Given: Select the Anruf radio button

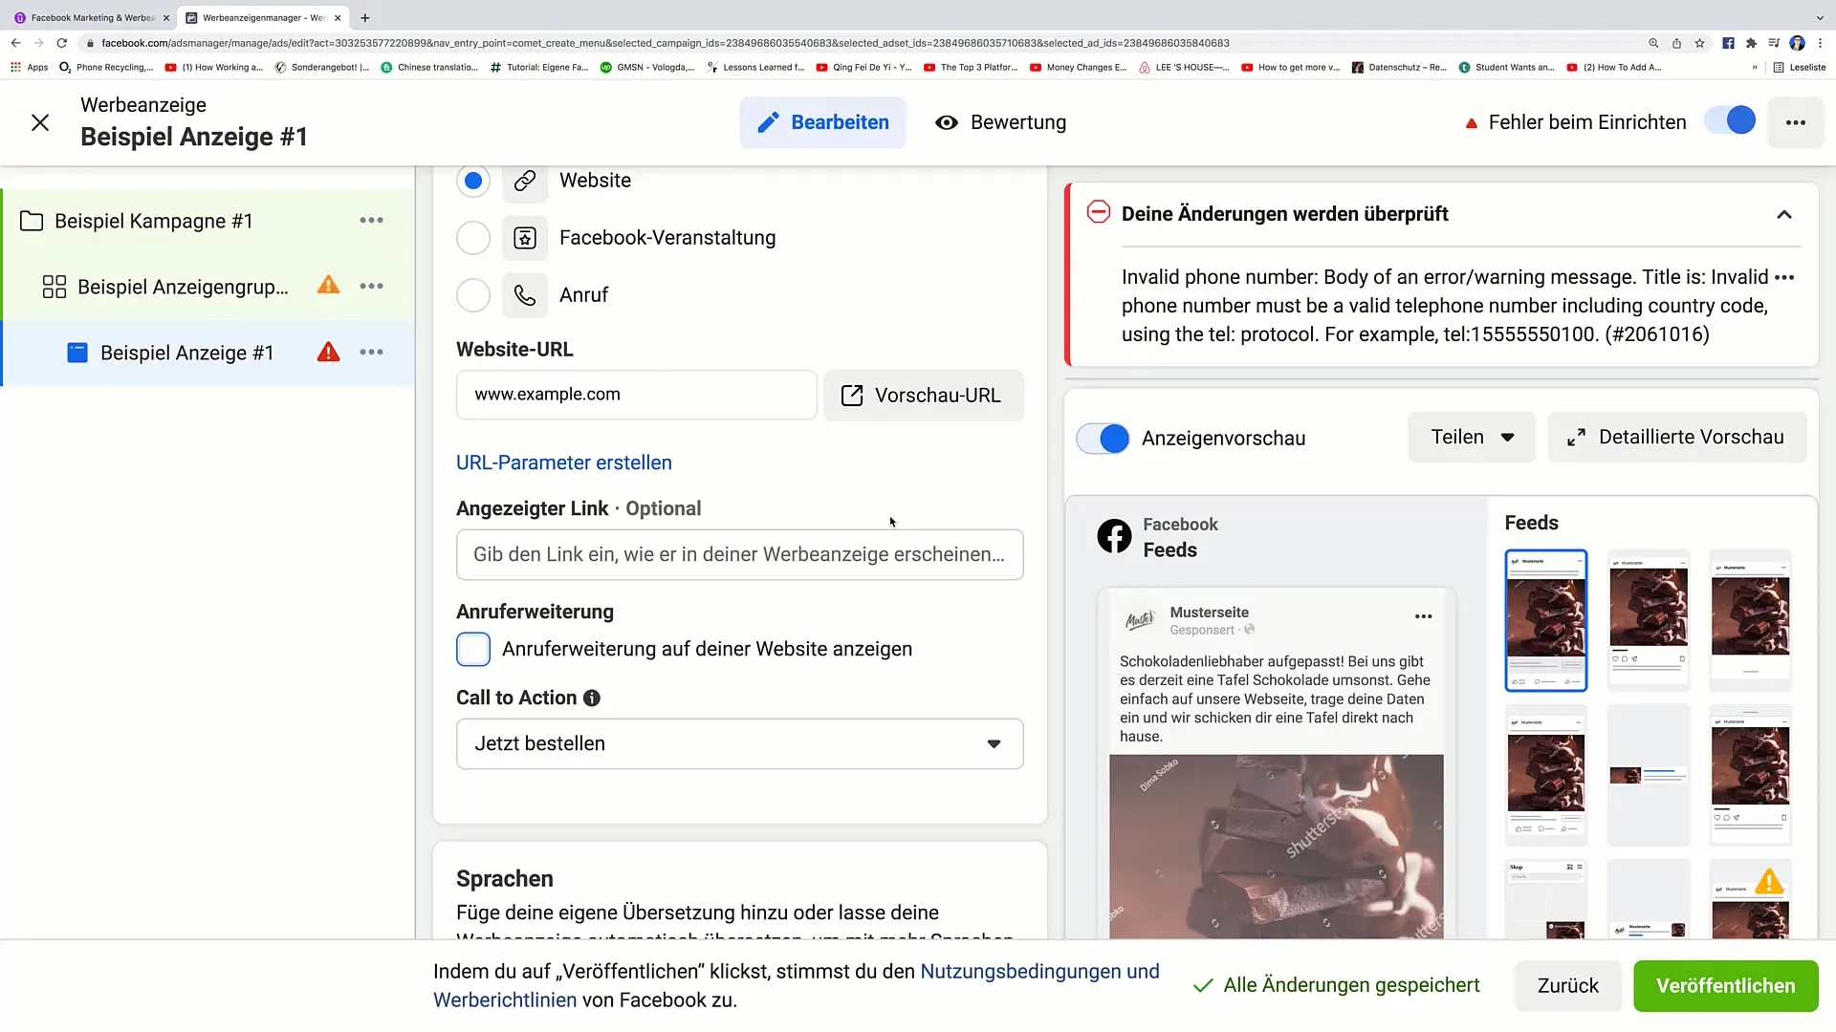Looking at the screenshot, I should [x=473, y=295].
